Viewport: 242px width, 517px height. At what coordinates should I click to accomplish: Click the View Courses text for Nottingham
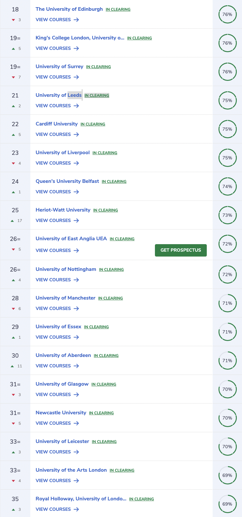pos(53,280)
